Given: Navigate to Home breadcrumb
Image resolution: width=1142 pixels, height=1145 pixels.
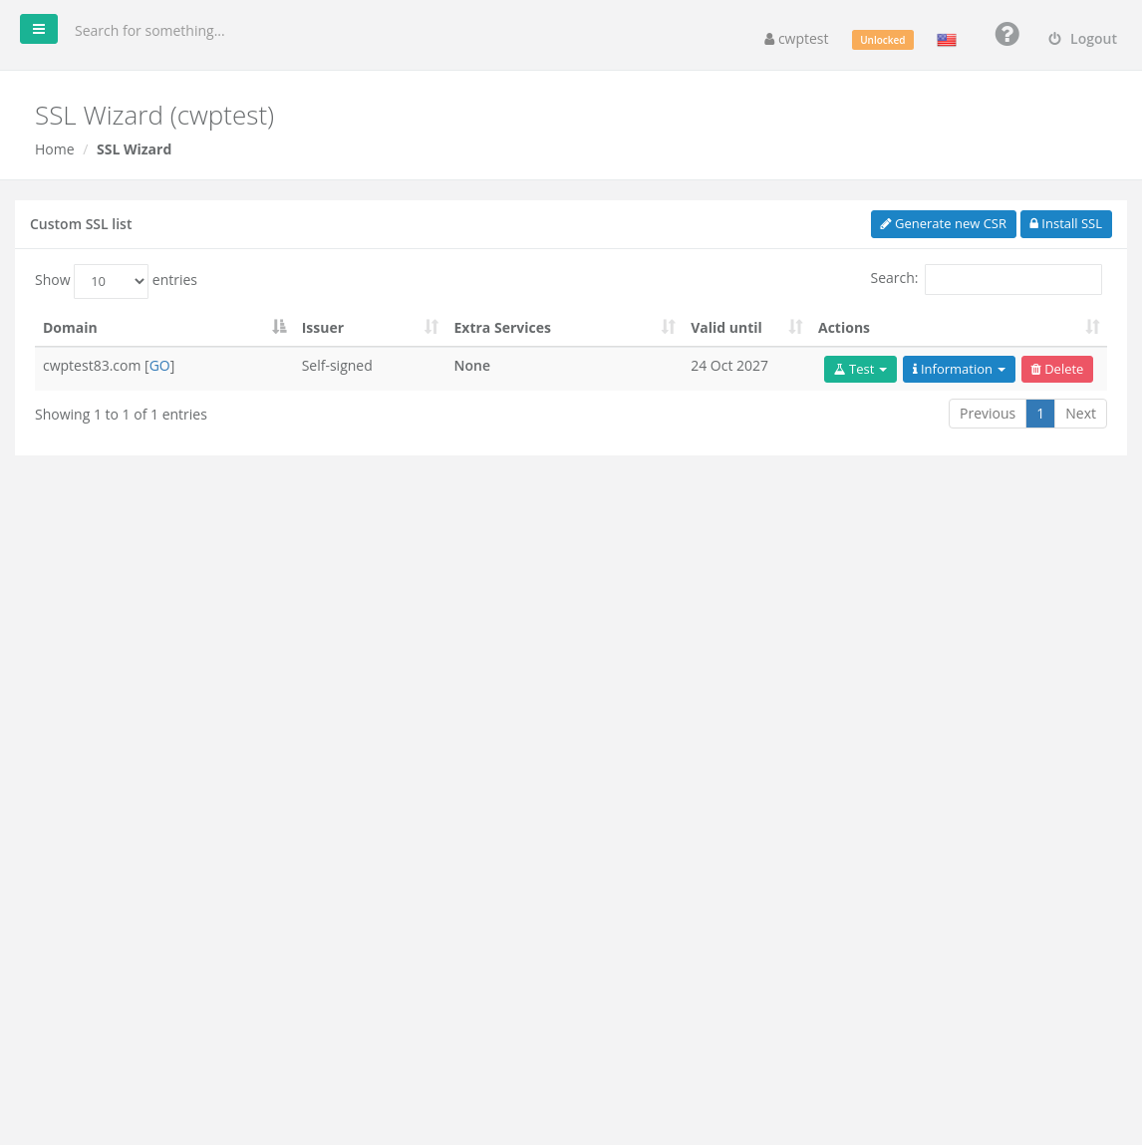Looking at the screenshot, I should point(55,148).
